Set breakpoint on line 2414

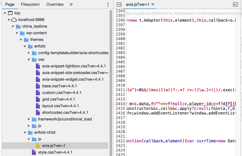(120, 104)
